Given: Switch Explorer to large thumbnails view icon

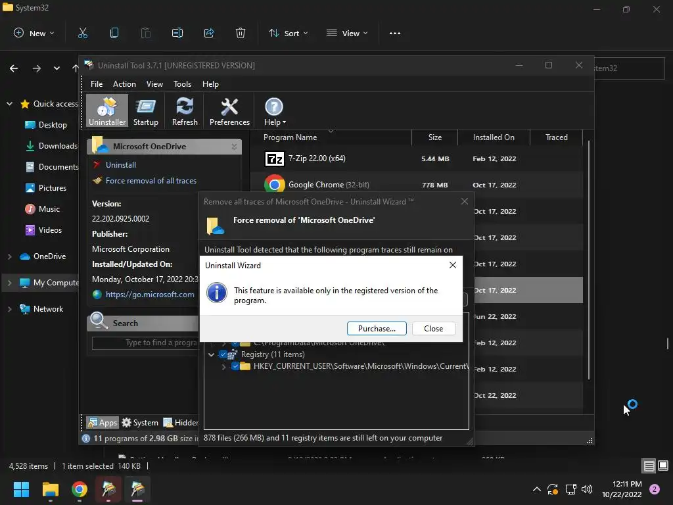Looking at the screenshot, I should click(663, 466).
